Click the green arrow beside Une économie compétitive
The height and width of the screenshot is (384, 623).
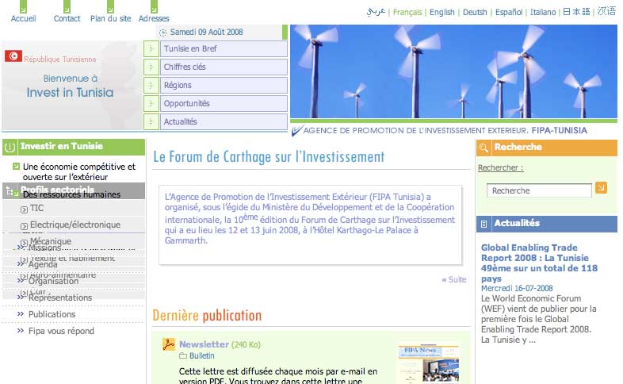coord(16,166)
